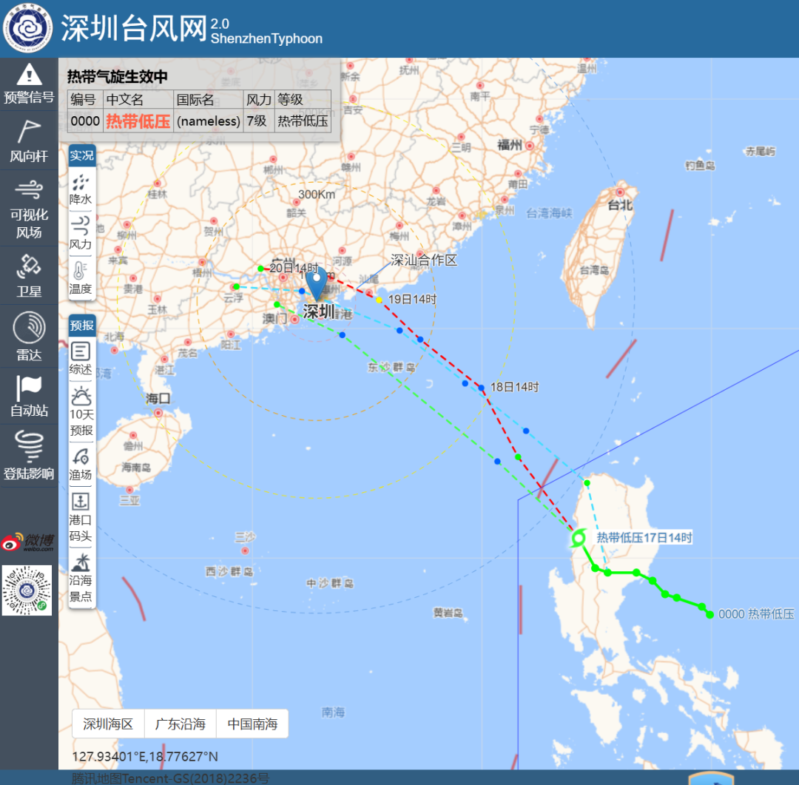Image resolution: width=799 pixels, height=785 pixels.
Task: Switch to the 深圳海区 tab
Action: click(x=108, y=724)
